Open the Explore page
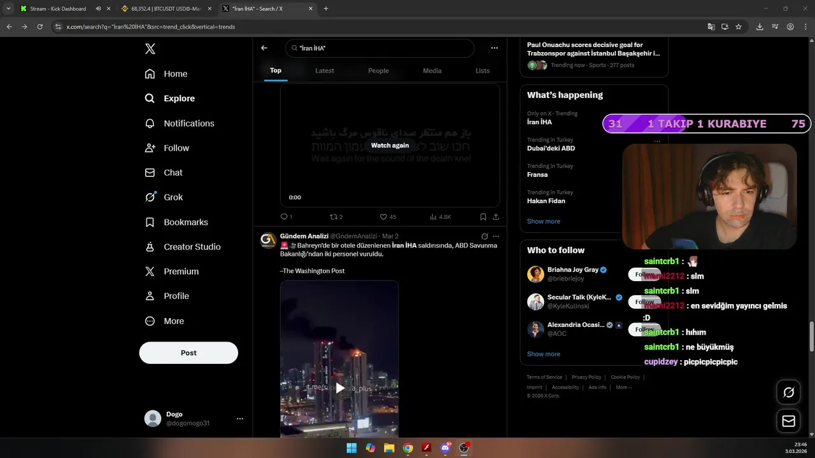 point(170,99)
